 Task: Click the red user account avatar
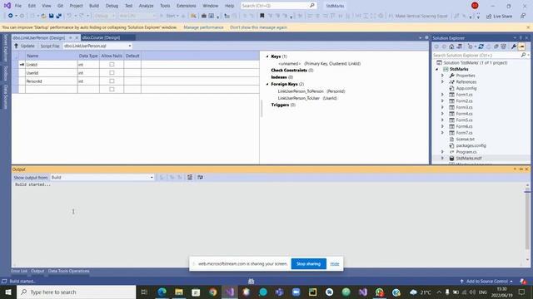coord(475,6)
